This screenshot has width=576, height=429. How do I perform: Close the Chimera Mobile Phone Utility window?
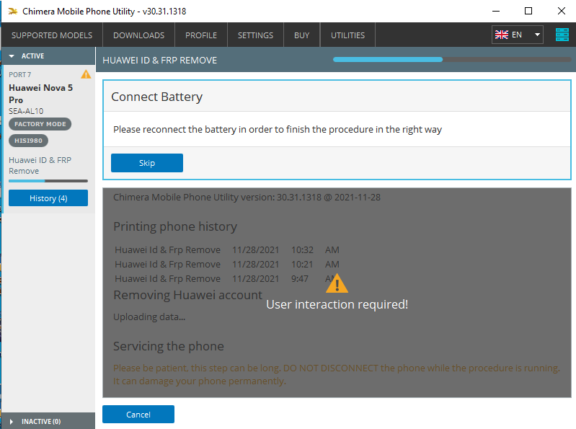[x=562, y=11]
